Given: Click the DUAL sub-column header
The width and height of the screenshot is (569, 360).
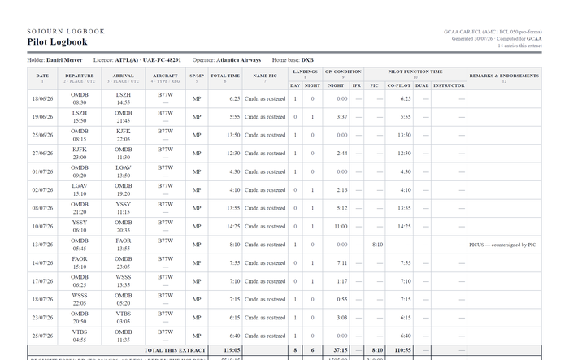Looking at the screenshot, I should [422, 85].
